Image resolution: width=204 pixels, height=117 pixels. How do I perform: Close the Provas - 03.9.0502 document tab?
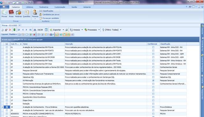(x=19, y=25)
